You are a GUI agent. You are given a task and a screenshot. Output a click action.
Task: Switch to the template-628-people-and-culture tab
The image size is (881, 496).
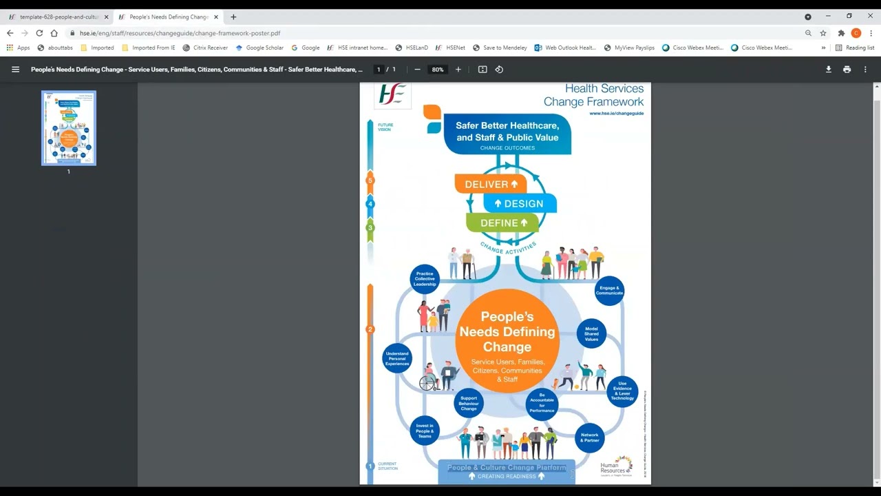(58, 17)
